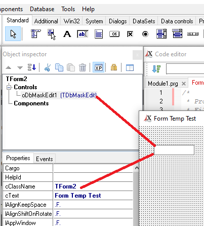Select the Edit box (ab) component
204x226 pixels.
(83, 34)
